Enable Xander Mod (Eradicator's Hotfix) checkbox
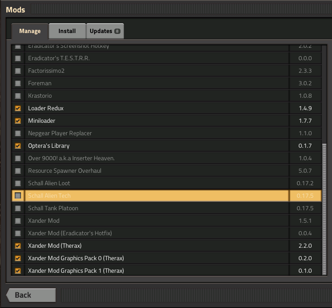 click(18, 233)
